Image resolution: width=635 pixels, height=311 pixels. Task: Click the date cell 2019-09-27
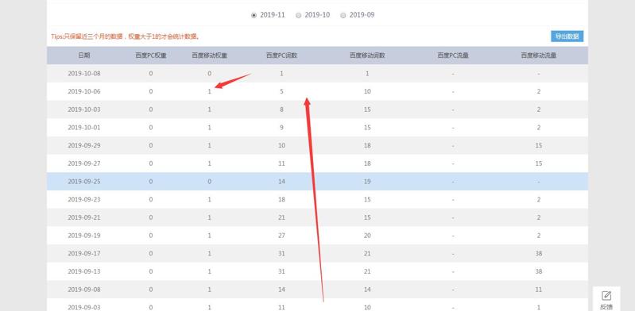[84, 163]
